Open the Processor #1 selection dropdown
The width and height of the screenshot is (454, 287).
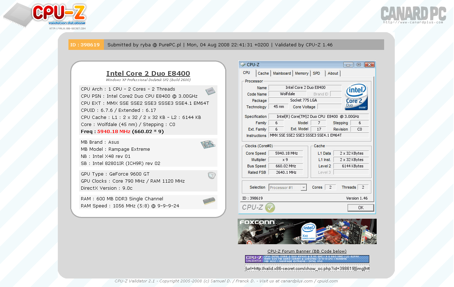(288, 188)
